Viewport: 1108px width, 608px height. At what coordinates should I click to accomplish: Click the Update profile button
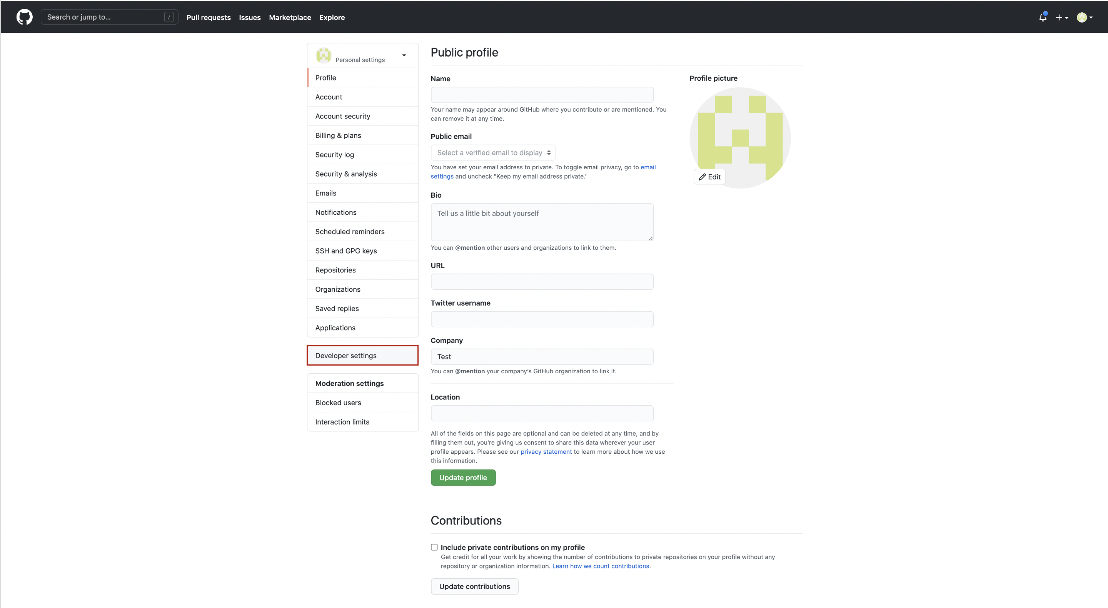tap(463, 478)
